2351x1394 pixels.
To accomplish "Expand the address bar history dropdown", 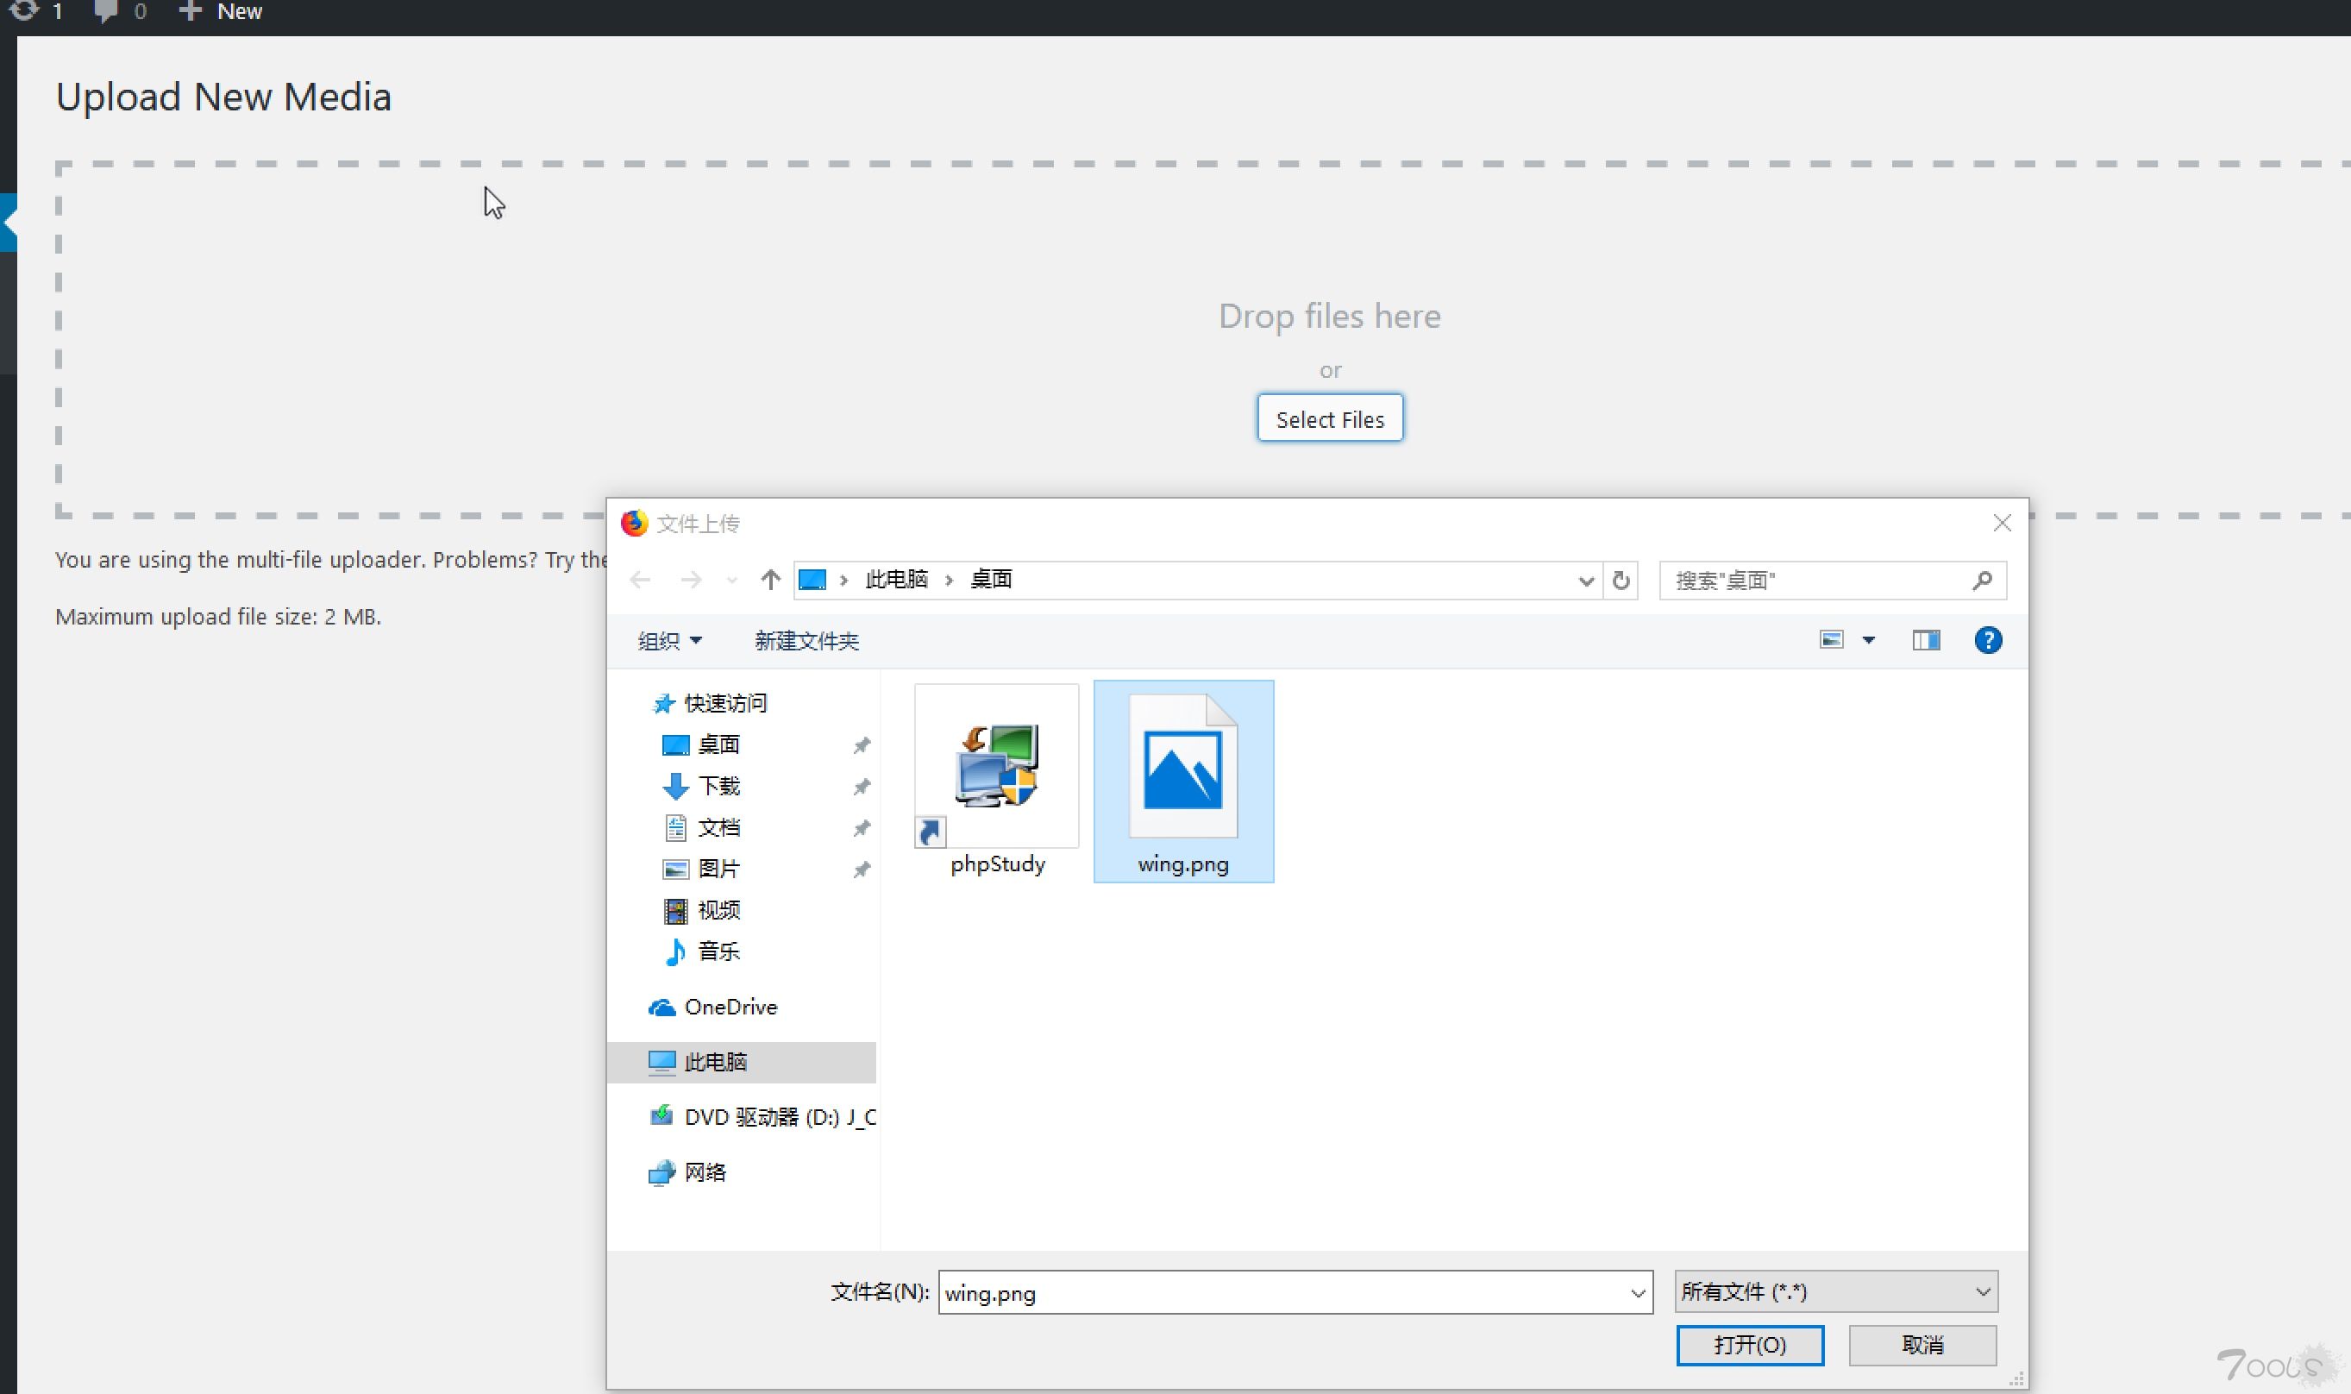I will coord(1586,581).
